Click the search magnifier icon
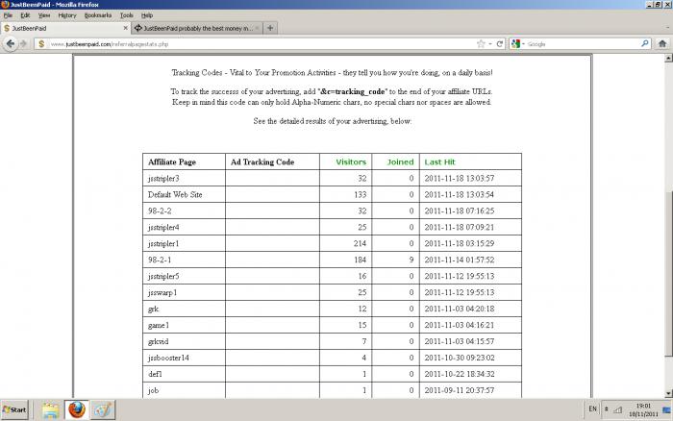This screenshot has height=421, width=673. click(645, 44)
